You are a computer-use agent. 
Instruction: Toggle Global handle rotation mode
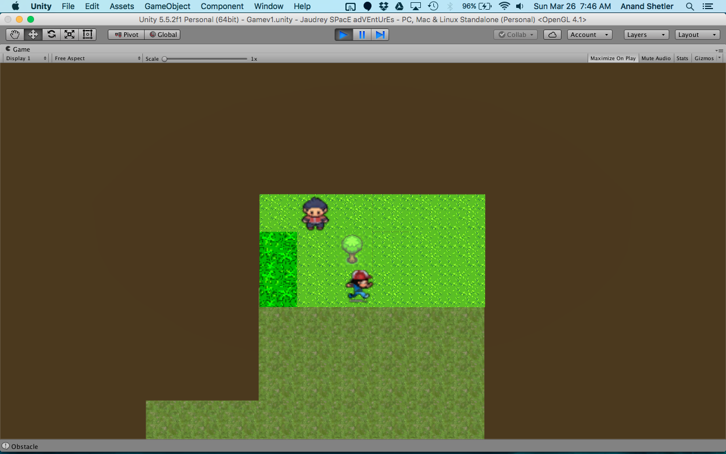pos(162,35)
